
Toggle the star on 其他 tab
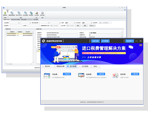pyautogui.click(x=92, y=66)
